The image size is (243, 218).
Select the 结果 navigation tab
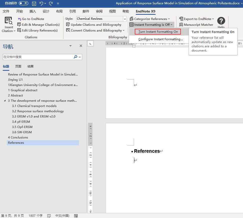pyautogui.click(x=30, y=66)
